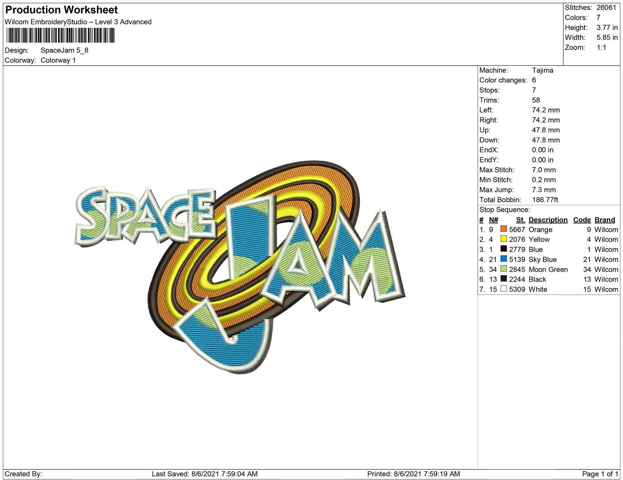The height and width of the screenshot is (480, 623).
Task: Click the "Created By:" footer label
Action: pos(23,474)
